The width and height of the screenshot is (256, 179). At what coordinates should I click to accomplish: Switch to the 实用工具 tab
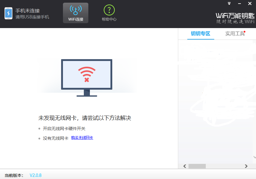tap(236, 34)
